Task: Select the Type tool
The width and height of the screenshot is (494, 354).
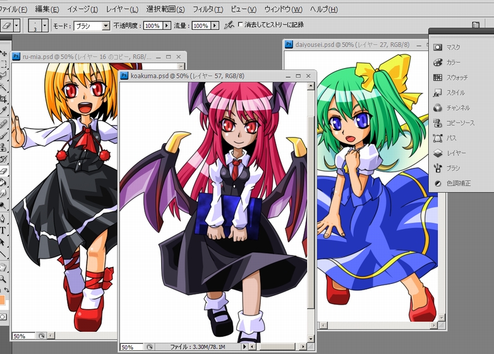Action: (3, 230)
